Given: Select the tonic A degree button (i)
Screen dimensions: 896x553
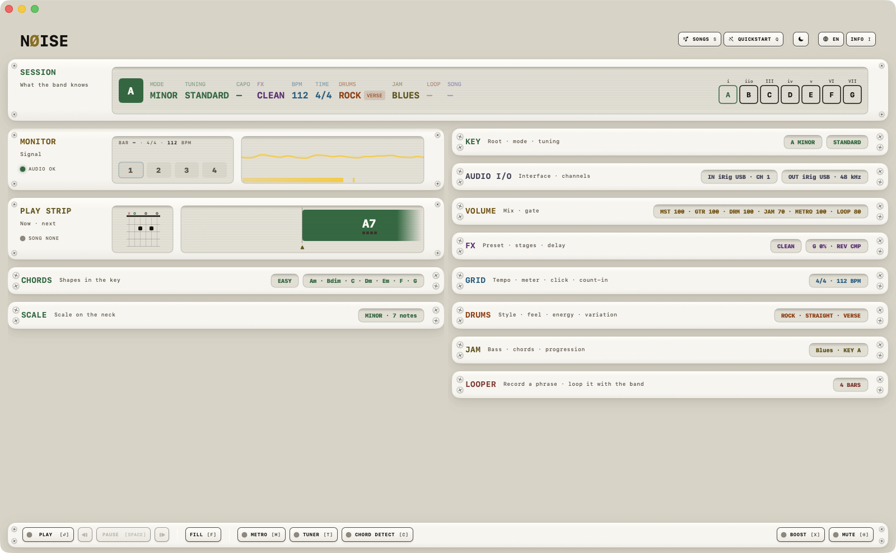Looking at the screenshot, I should (728, 94).
